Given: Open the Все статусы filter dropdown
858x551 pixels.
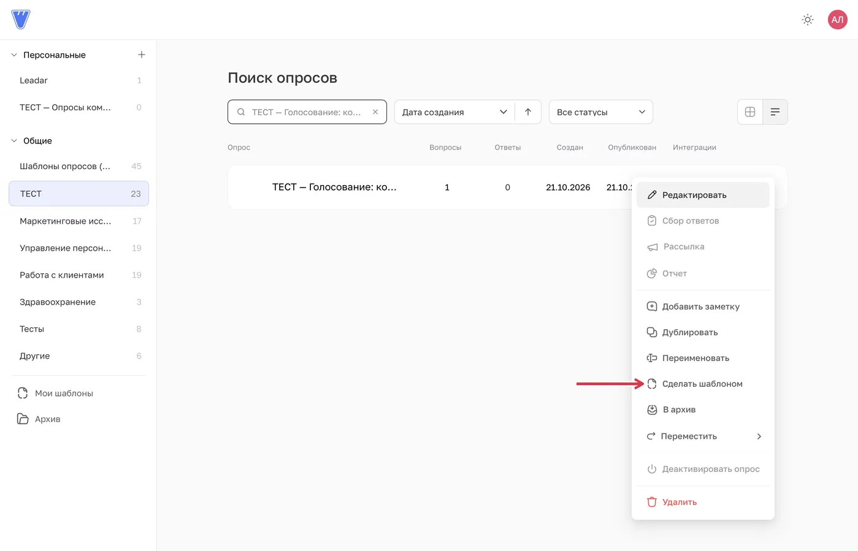Looking at the screenshot, I should (600, 112).
